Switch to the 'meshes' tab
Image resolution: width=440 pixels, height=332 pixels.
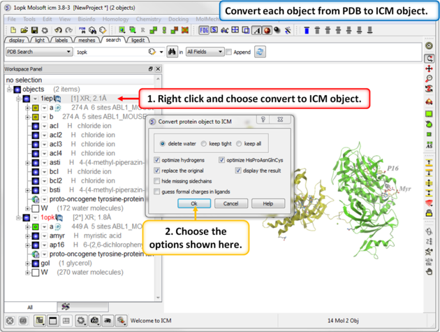point(85,41)
